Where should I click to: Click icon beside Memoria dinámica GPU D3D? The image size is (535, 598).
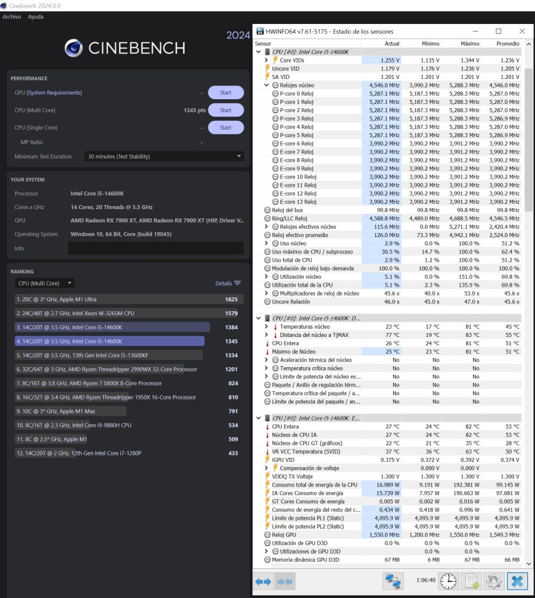[267, 560]
